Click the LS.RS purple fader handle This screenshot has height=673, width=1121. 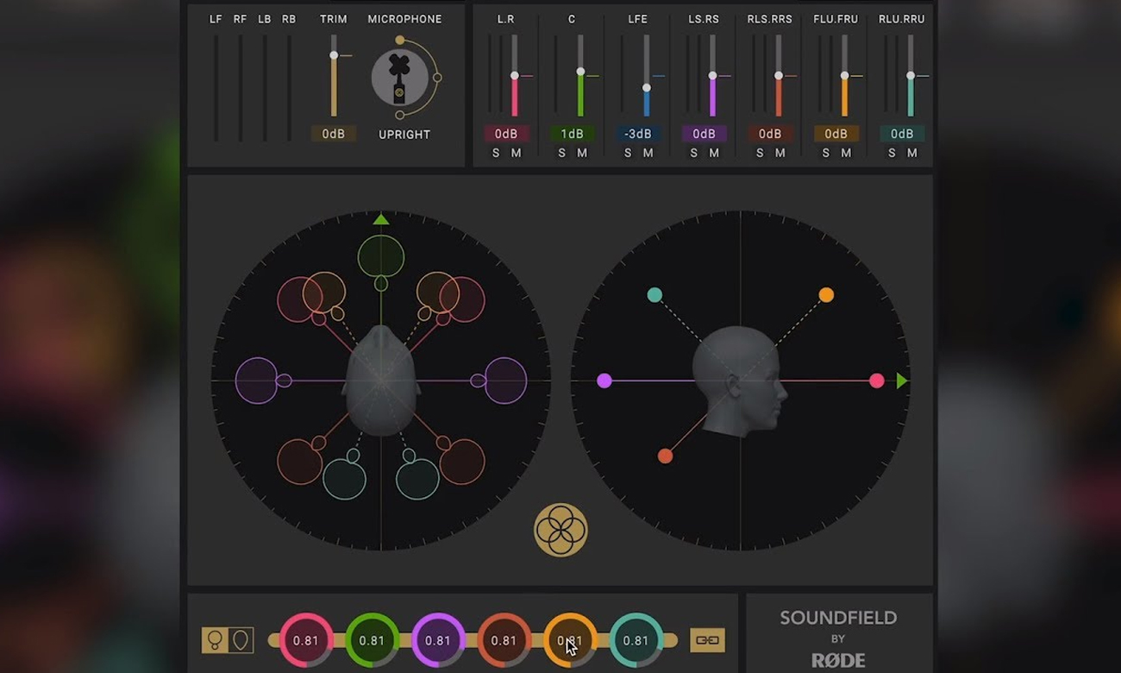712,76
